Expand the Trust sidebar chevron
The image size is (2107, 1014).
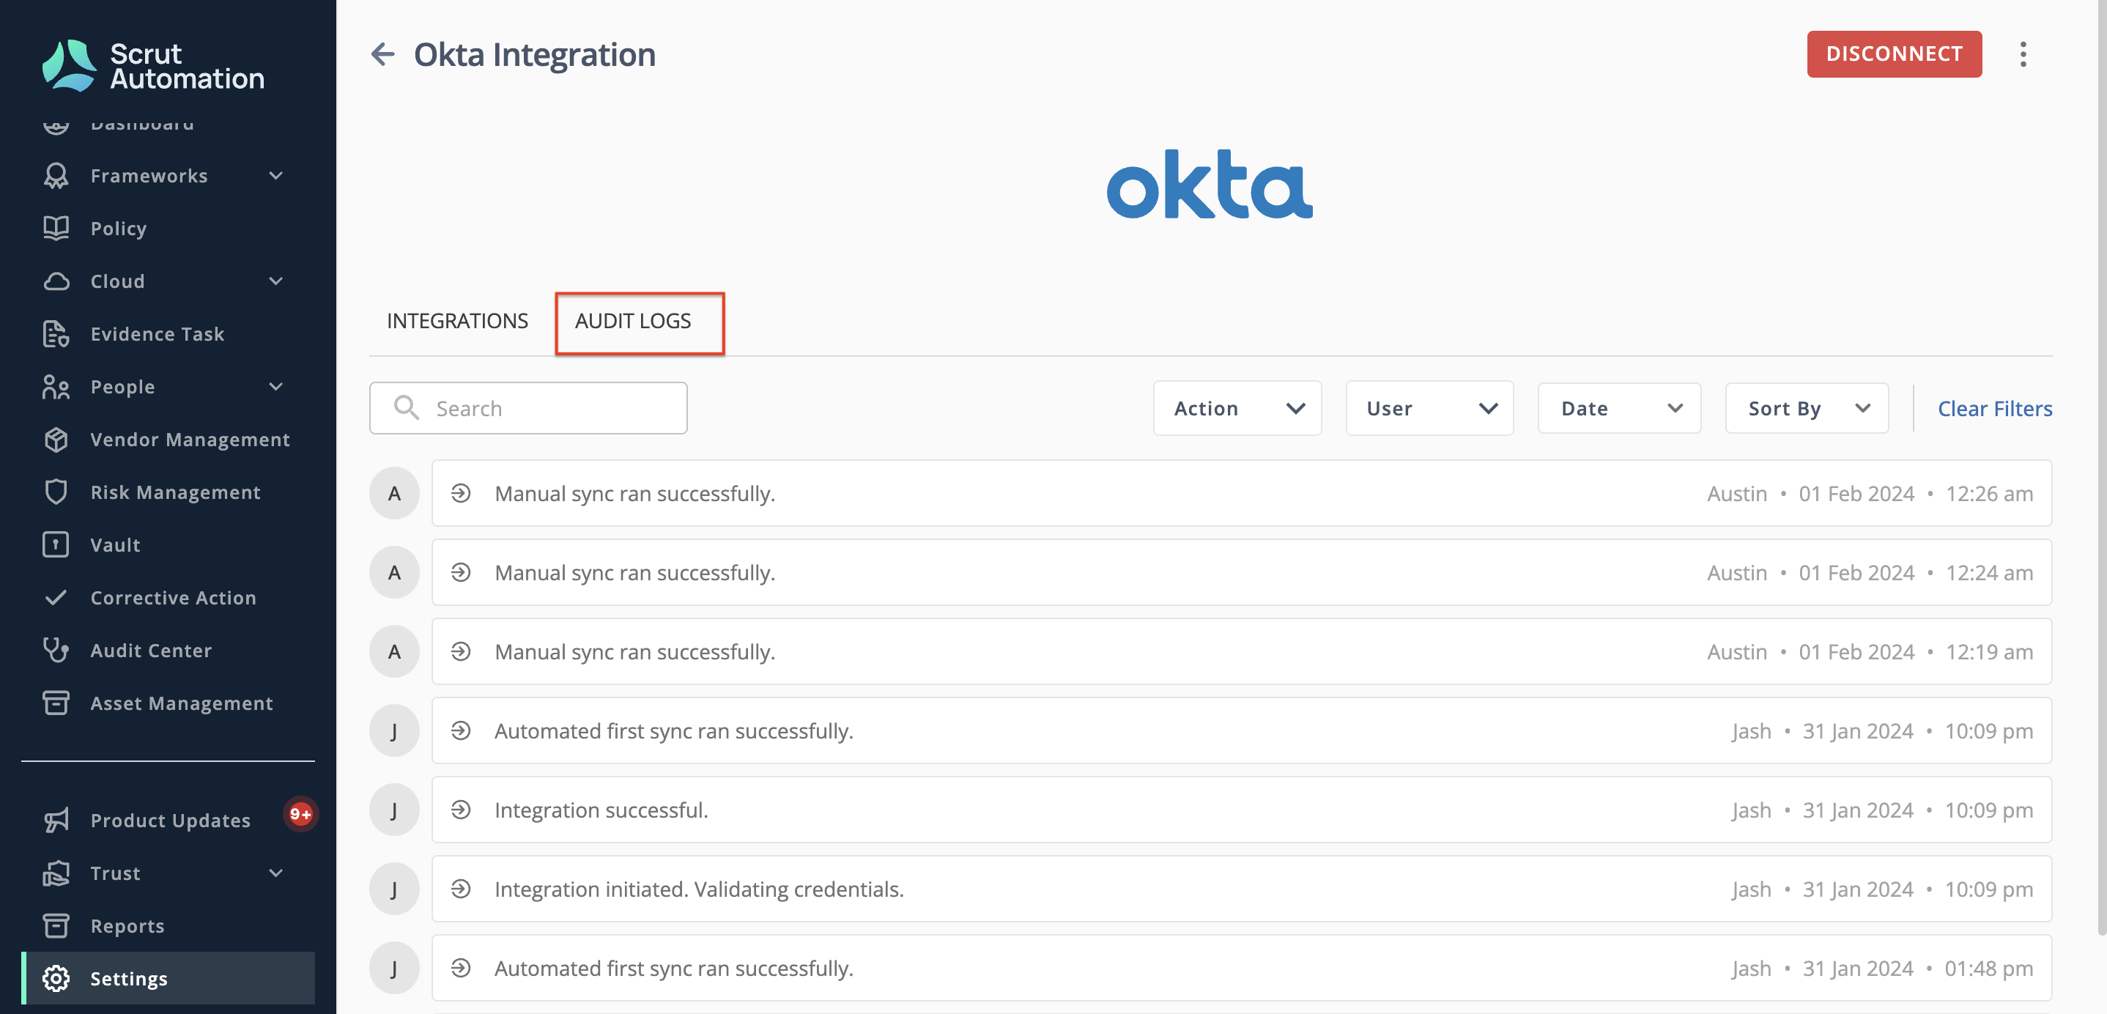click(276, 873)
